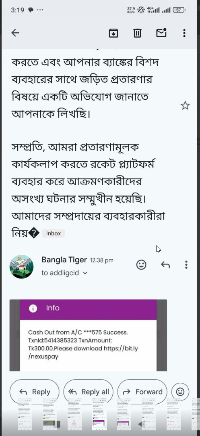Screen dimensions: 200x436
Task: Open the sender message three-dot menu
Action: pyautogui.click(x=186, y=265)
